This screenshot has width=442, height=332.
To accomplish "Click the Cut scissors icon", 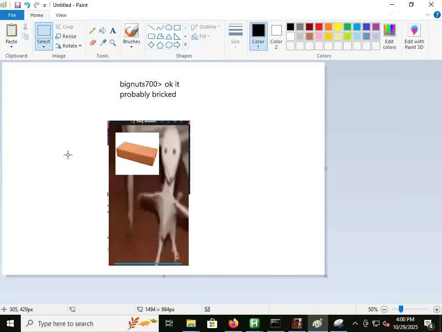I will pos(25,26).
